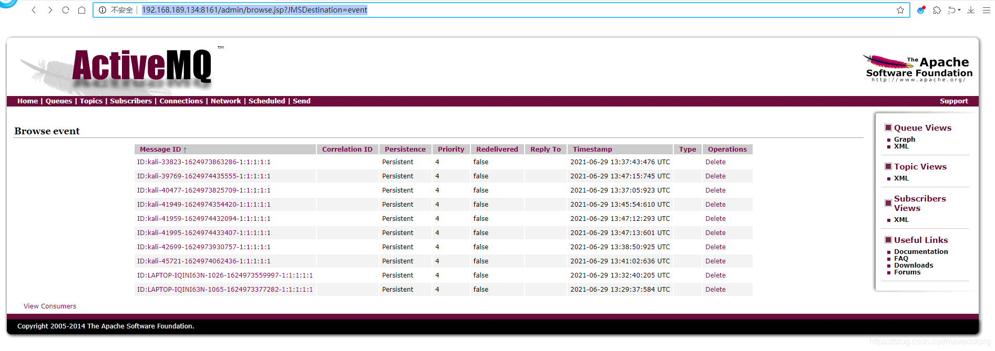995x351 pixels.
Task: Open the Send menu item
Action: 302,101
